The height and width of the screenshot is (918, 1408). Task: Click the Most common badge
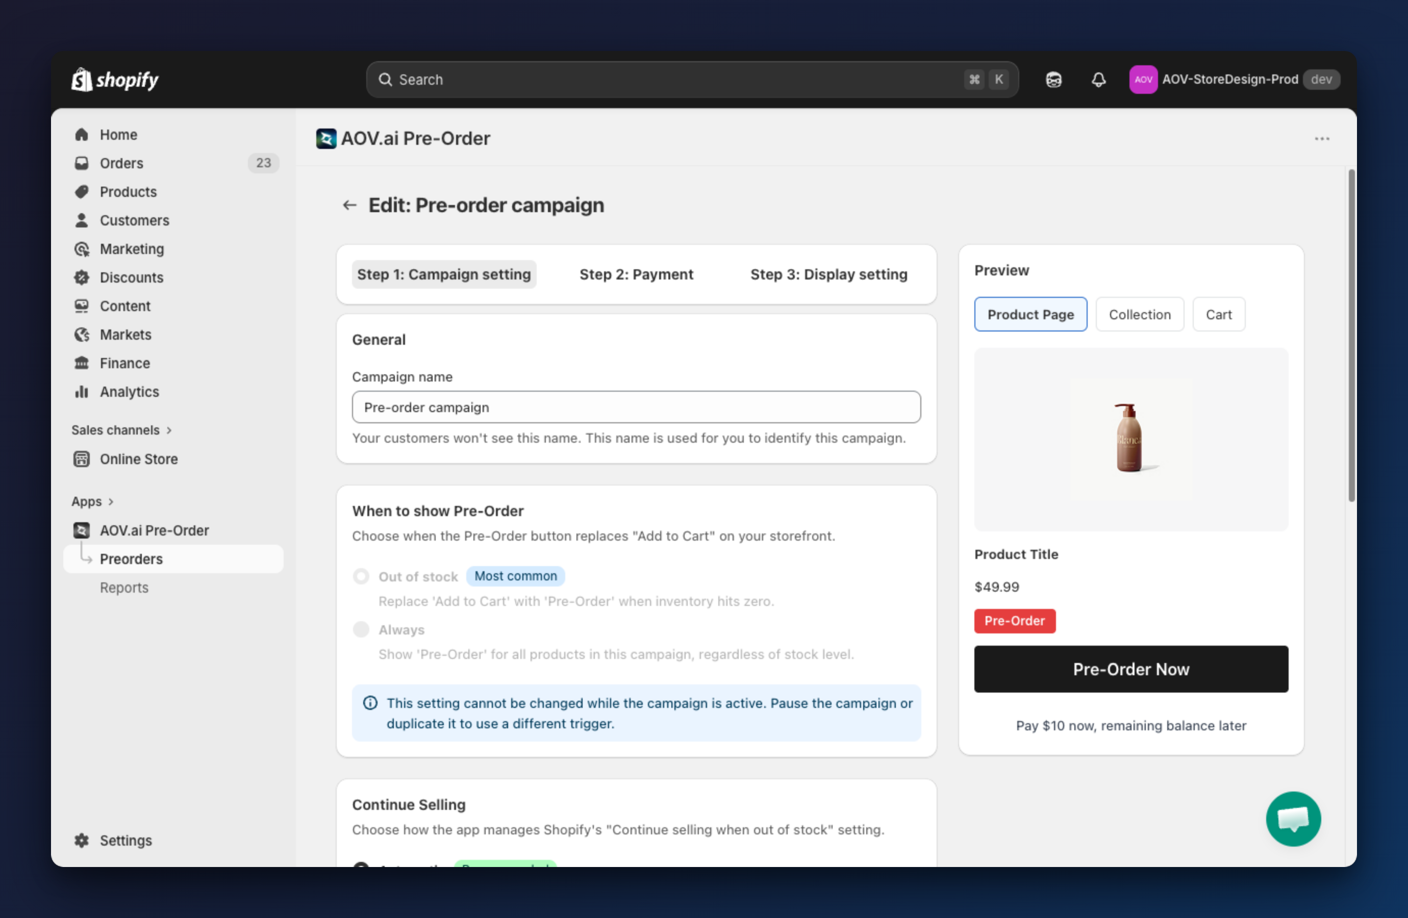point(515,576)
